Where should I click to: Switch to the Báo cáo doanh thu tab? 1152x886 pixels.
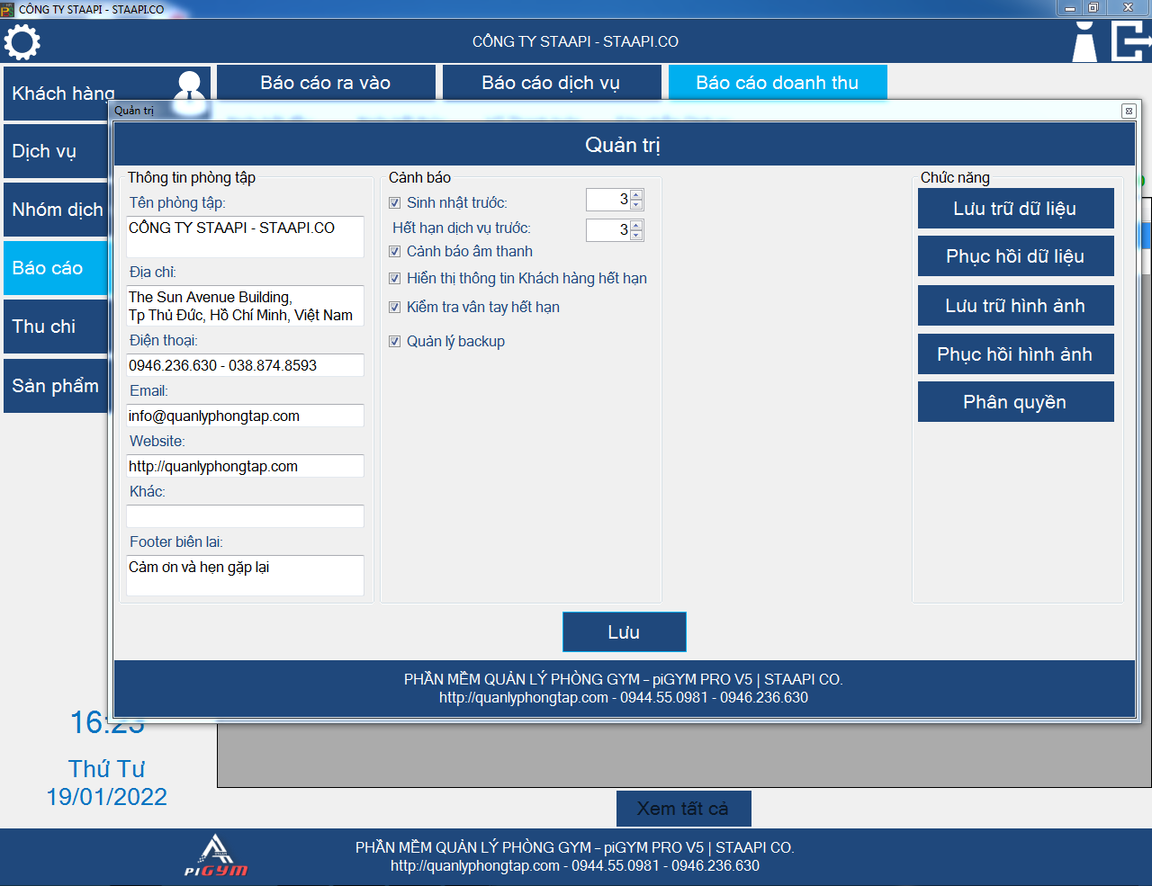777,83
